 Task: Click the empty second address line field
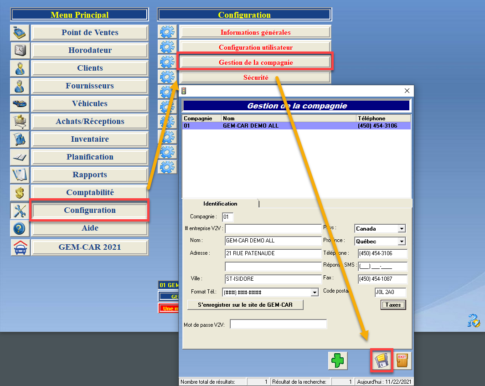click(x=273, y=266)
